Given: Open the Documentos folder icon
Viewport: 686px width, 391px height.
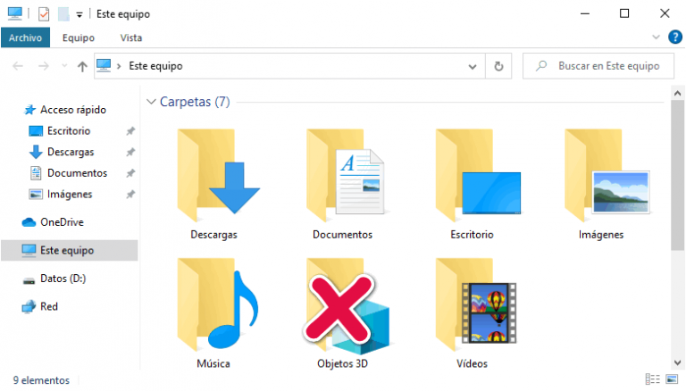Looking at the screenshot, I should 342,177.
